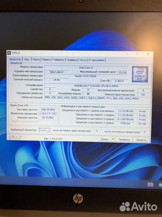Screen dimensions: 162x217
Task: Click the Intel Core i3 logo badge
Action: pyautogui.click(x=140, y=74)
